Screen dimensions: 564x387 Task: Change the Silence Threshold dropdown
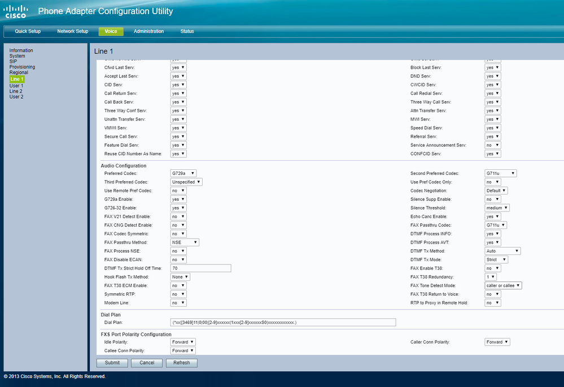point(497,208)
